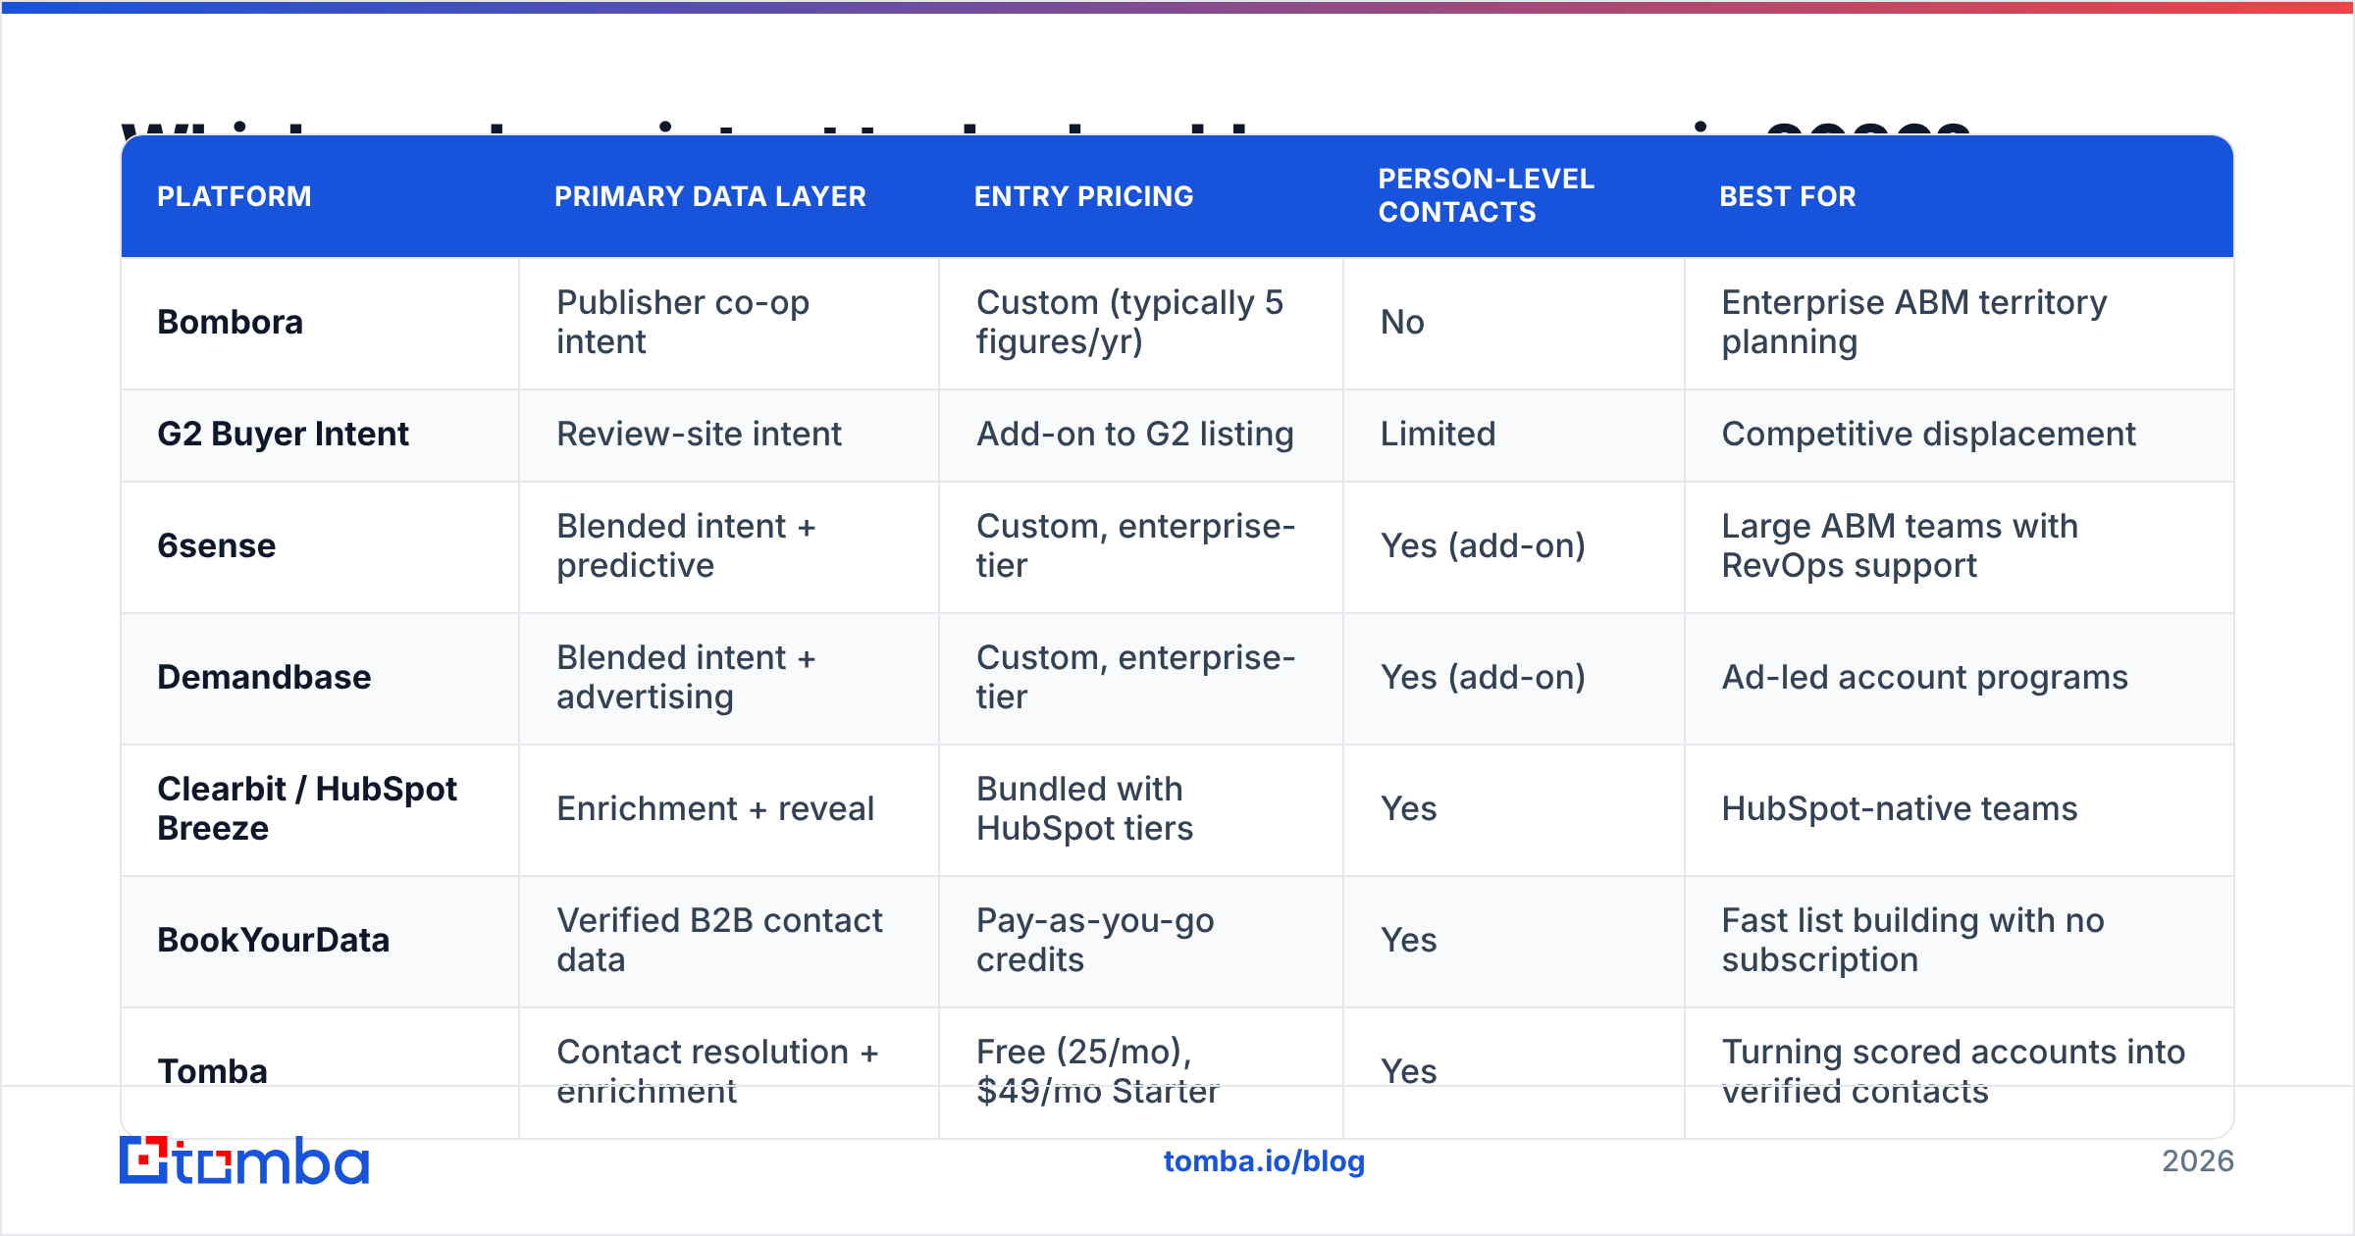Viewport: 2355px width, 1236px height.
Task: Click the Blended intent + advertising cell
Action: [x=729, y=678]
